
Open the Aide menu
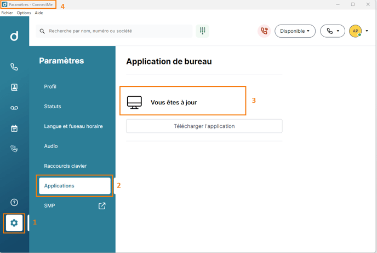(39, 13)
